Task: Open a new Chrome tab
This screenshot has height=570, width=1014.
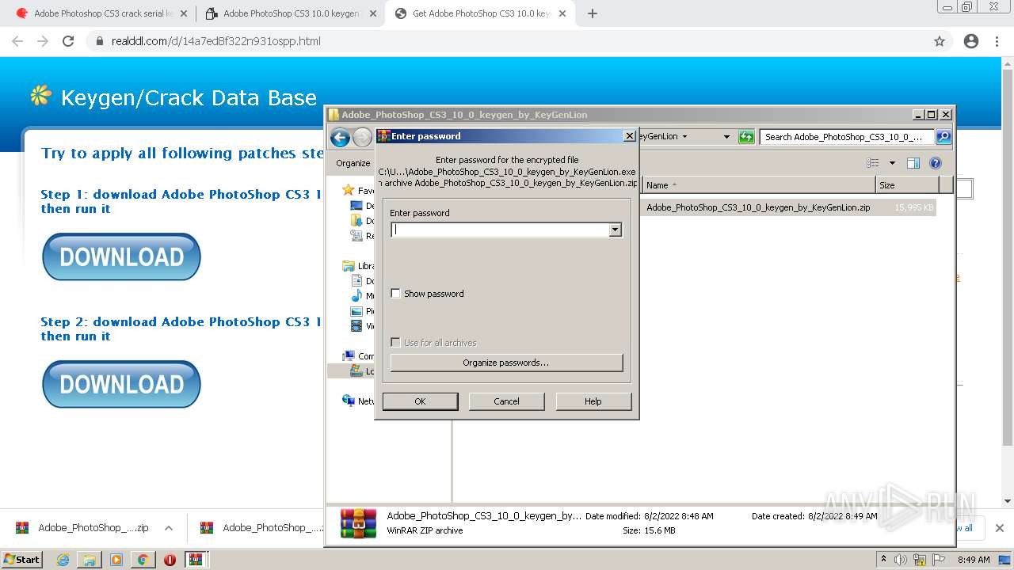Action: [593, 13]
